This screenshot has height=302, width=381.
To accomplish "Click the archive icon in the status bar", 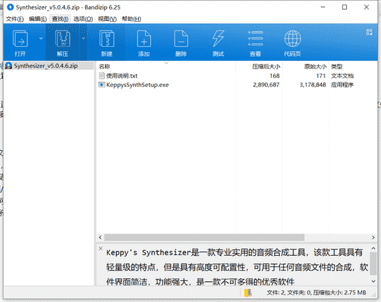I will coord(247,293).
